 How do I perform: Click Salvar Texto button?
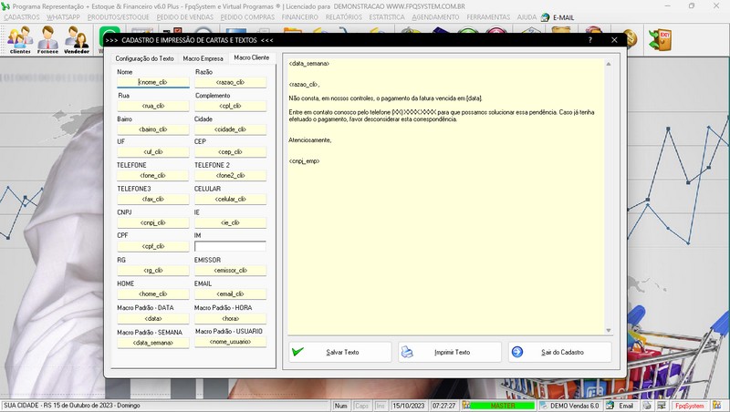click(339, 352)
